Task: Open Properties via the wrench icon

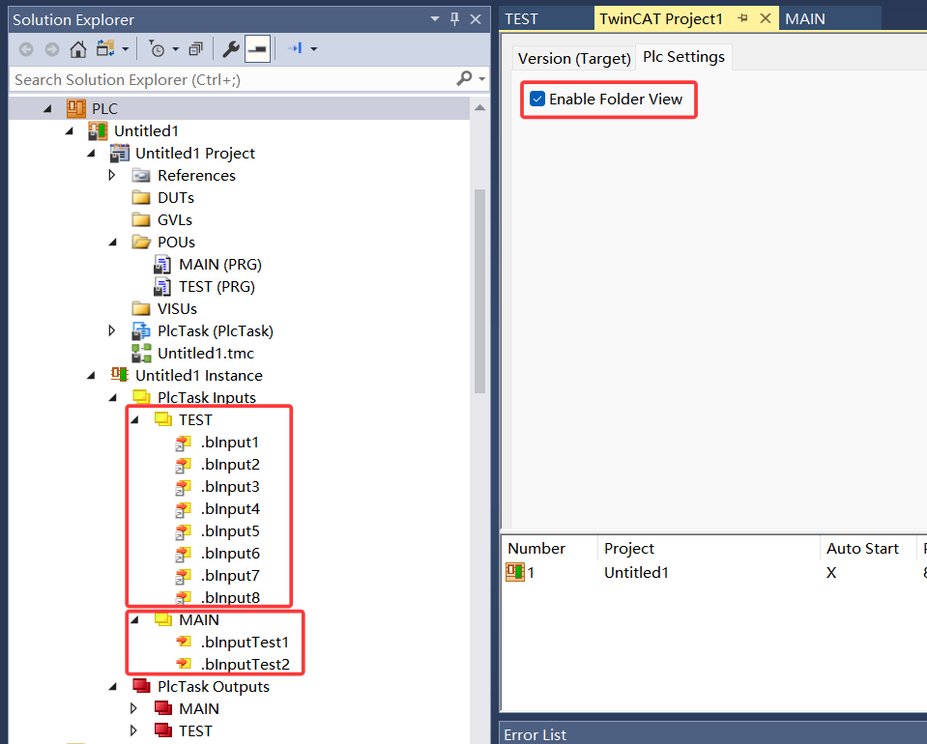Action: tap(231, 48)
